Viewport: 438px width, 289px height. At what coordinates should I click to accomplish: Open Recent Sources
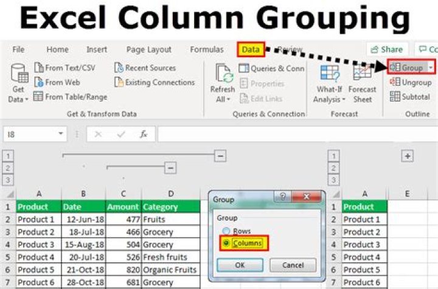145,68
